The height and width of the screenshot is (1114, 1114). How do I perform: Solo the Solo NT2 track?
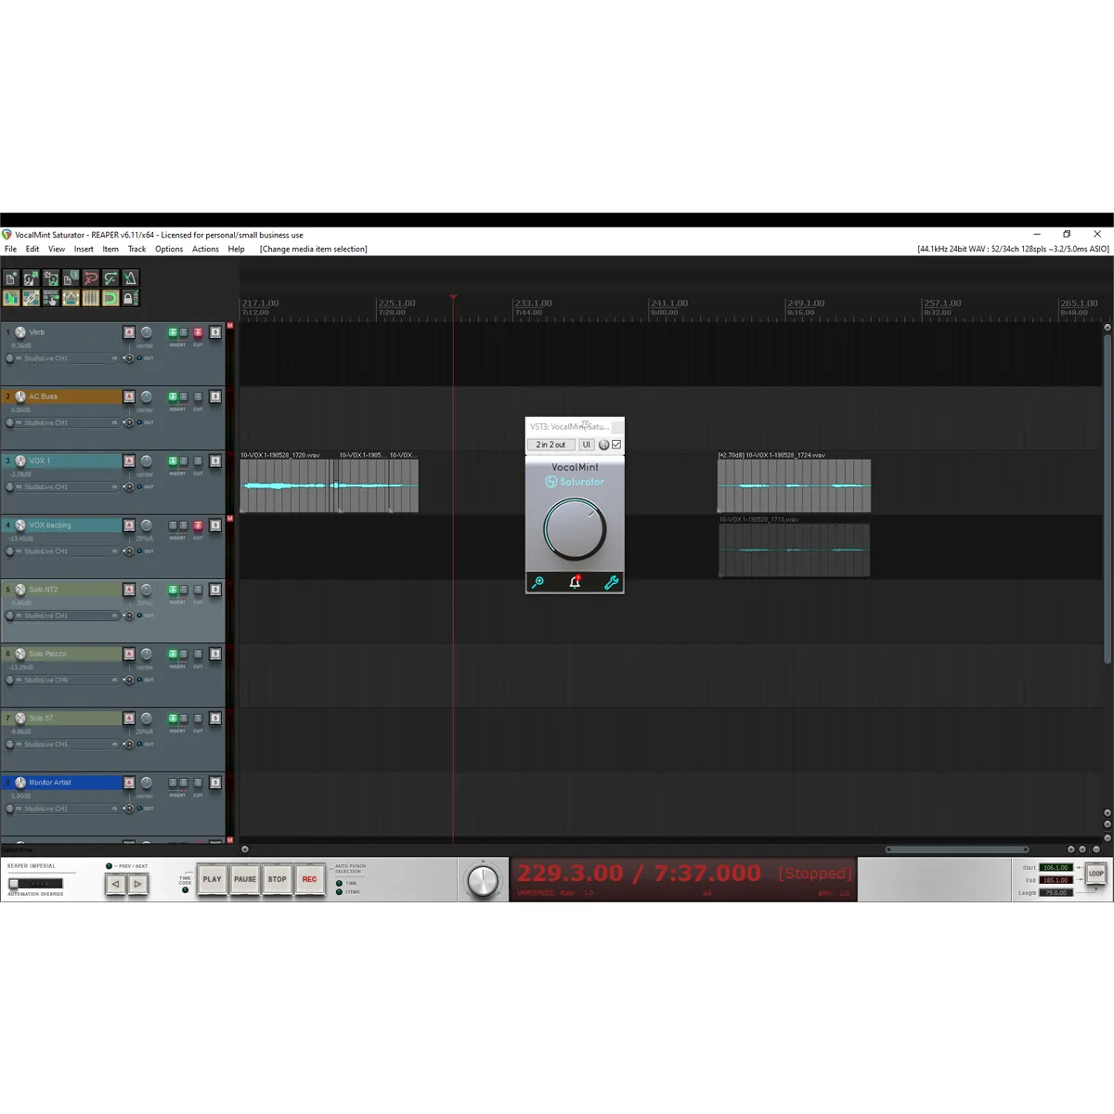click(x=215, y=589)
